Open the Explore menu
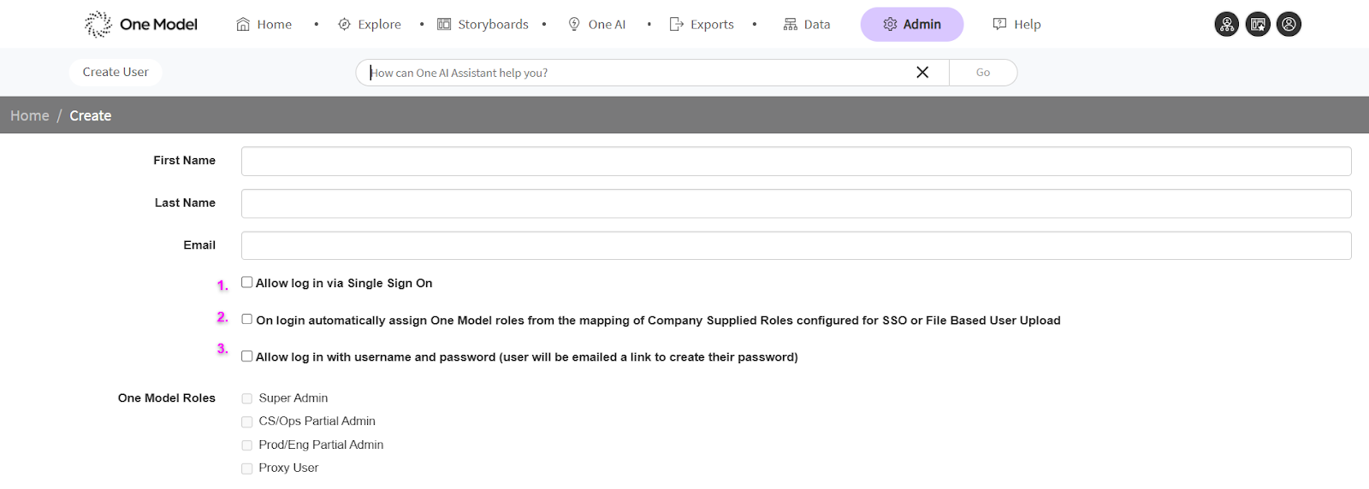This screenshot has width=1369, height=489. click(x=370, y=24)
